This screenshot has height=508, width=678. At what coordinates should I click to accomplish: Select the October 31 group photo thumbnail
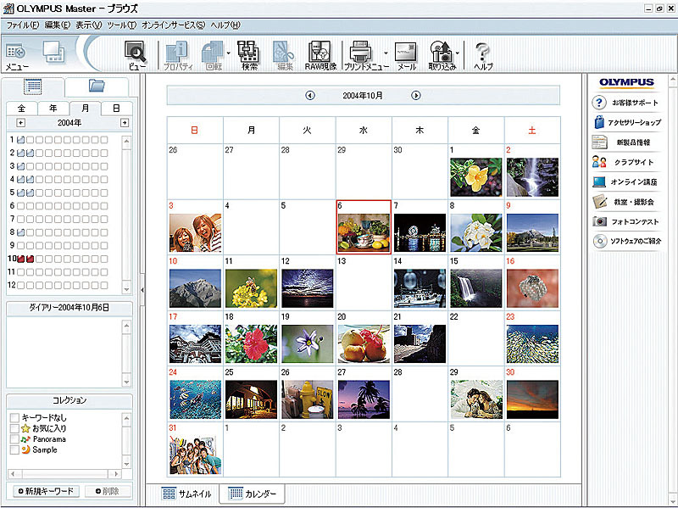point(195,455)
